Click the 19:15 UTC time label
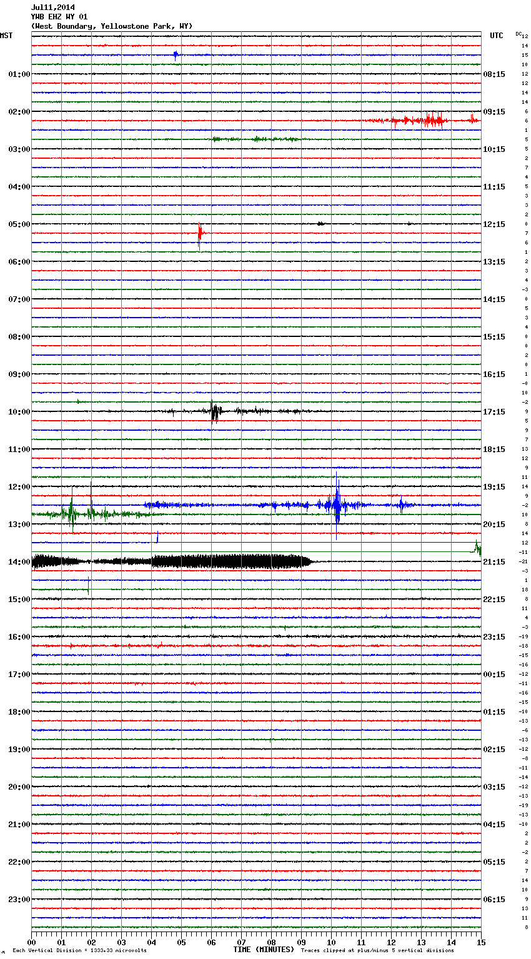 click(x=494, y=487)
